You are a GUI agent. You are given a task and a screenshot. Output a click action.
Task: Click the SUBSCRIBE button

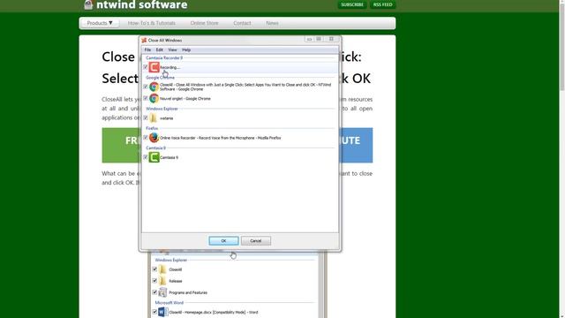(352, 4)
